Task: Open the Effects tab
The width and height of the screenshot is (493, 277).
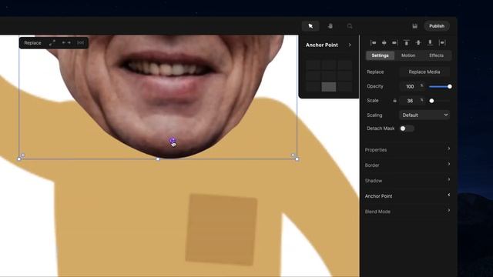Action: click(437, 55)
